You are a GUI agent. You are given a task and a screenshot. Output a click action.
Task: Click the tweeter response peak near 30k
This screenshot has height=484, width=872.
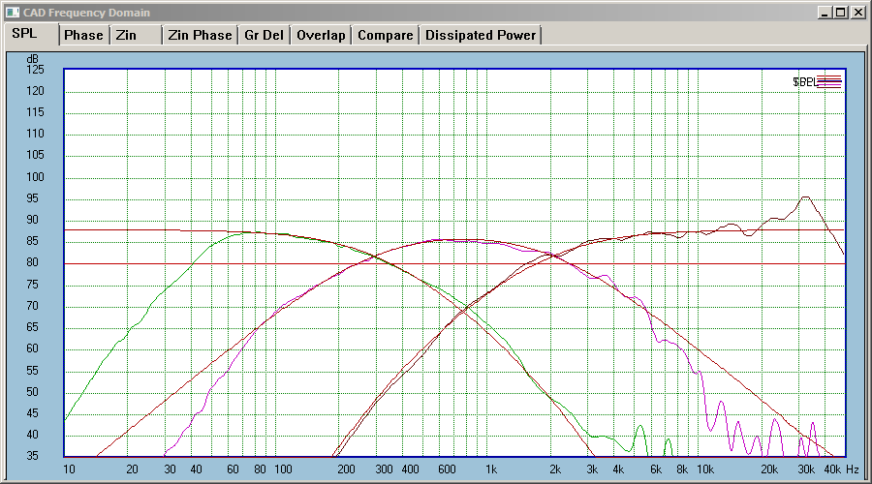(805, 197)
